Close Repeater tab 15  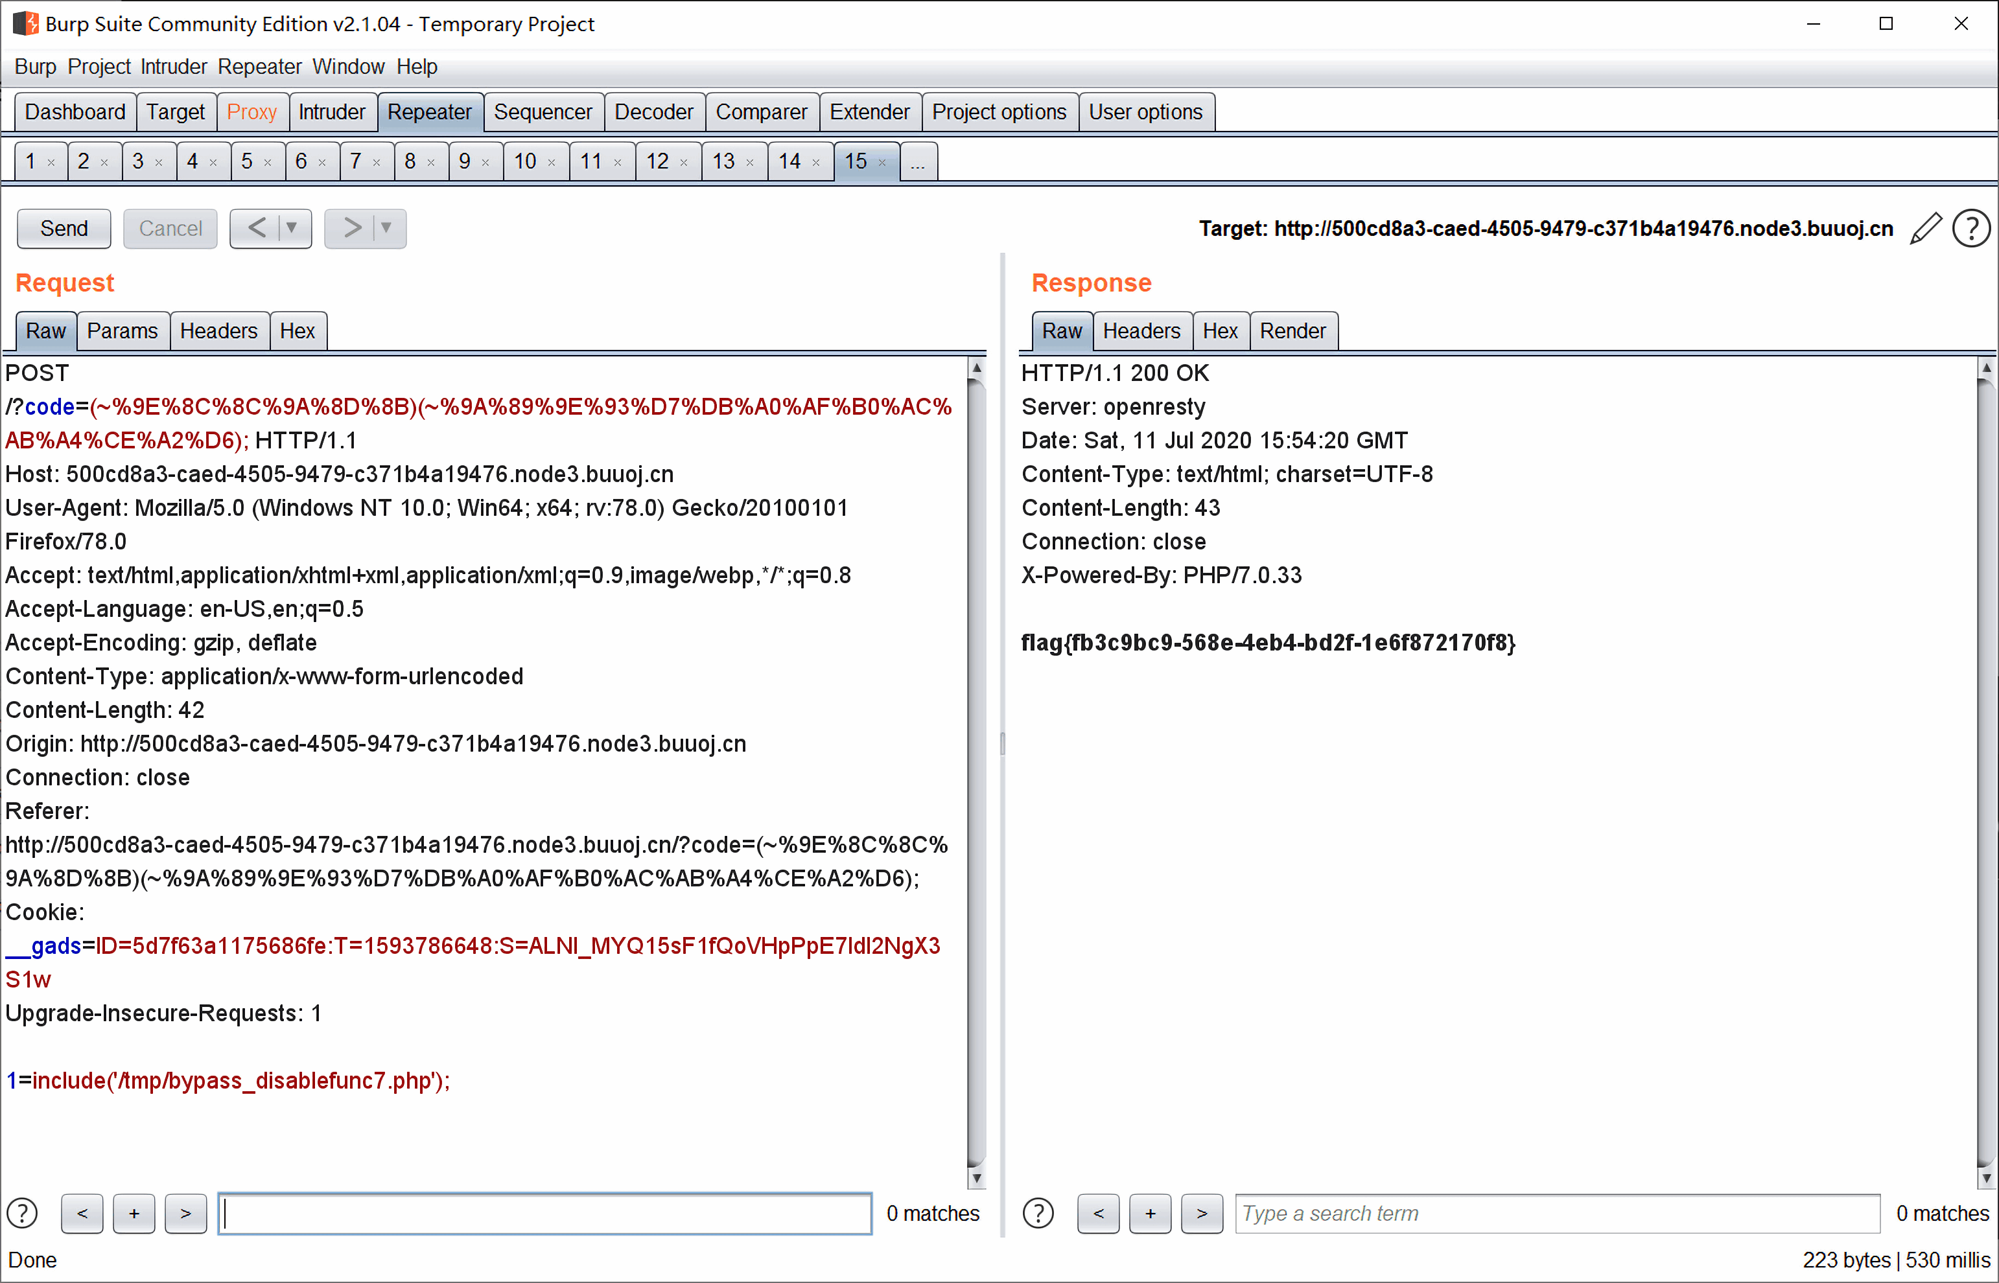(882, 163)
